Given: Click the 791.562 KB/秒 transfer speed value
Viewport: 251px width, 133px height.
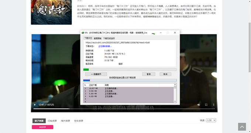Looking at the screenshot, I should pyautogui.click(x=111, y=57).
